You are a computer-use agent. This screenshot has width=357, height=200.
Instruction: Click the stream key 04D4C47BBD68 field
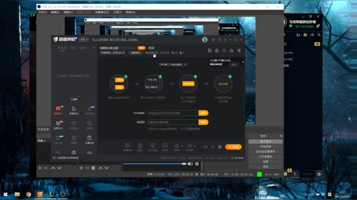click(x=173, y=122)
